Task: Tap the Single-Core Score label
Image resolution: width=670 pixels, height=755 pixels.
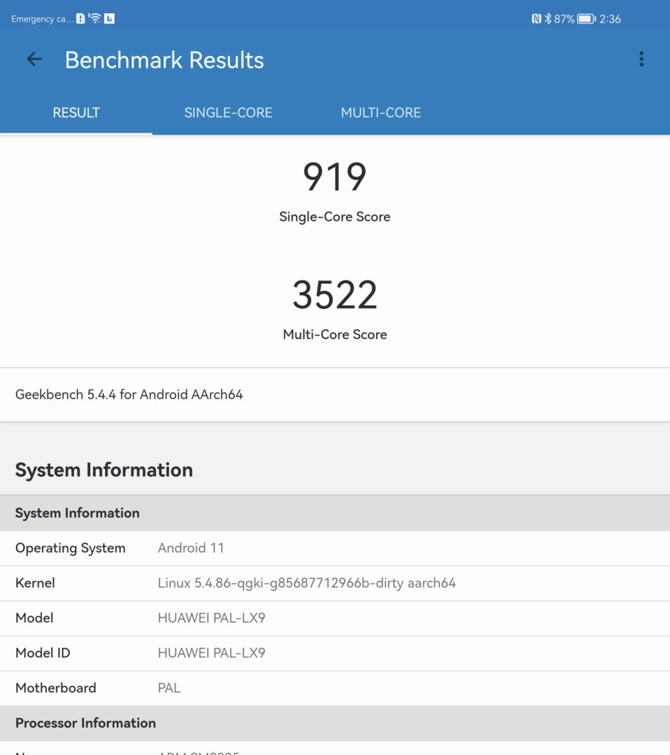Action: pyautogui.click(x=335, y=217)
